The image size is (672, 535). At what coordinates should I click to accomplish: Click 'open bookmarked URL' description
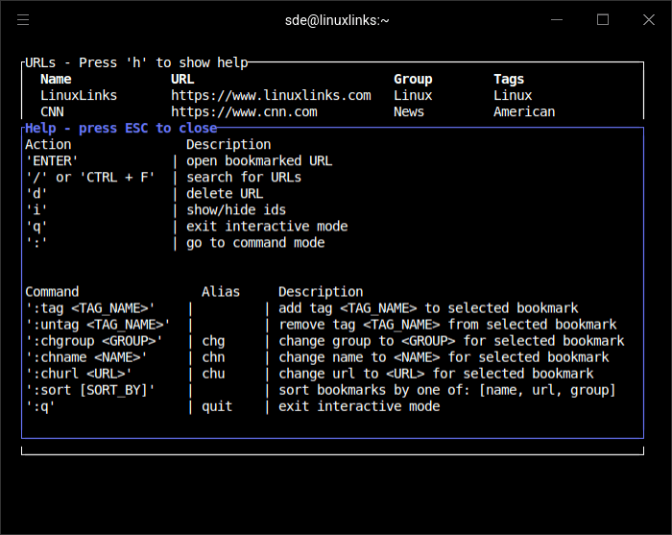259,160
